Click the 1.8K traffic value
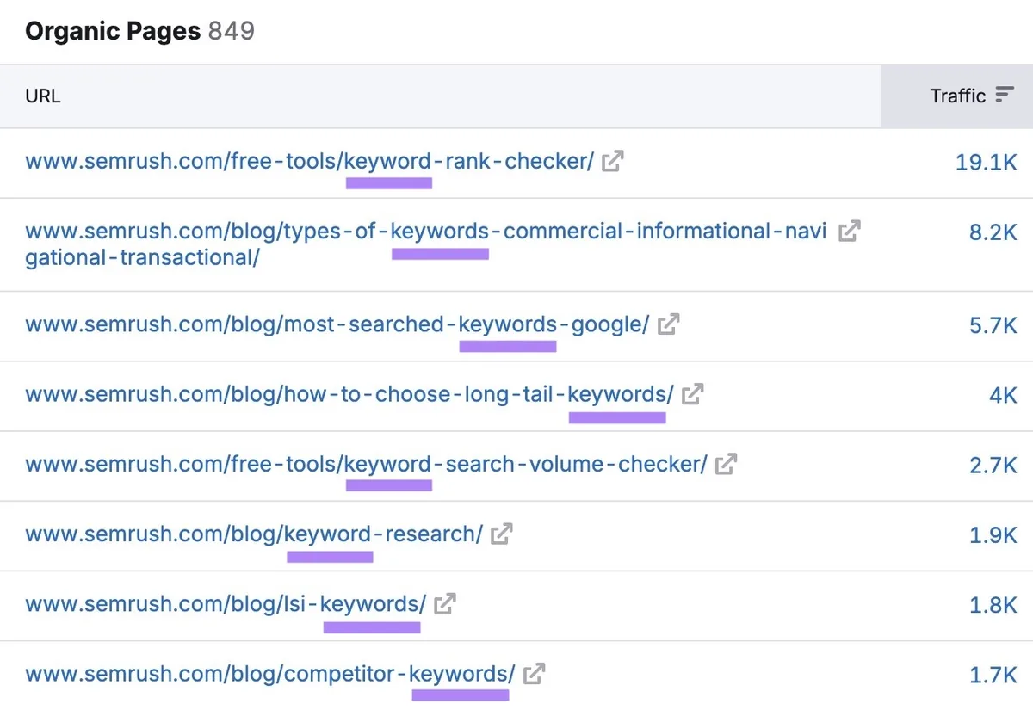1033x710 pixels. pyautogui.click(x=993, y=605)
